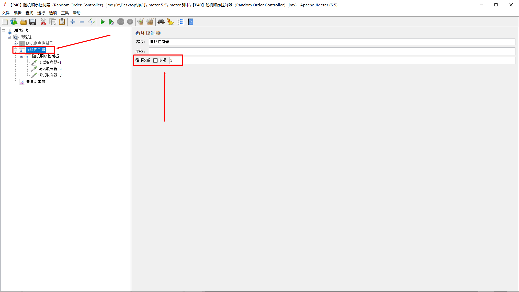Click the Clear results broom icon
Image resolution: width=519 pixels, height=292 pixels.
[x=141, y=22]
